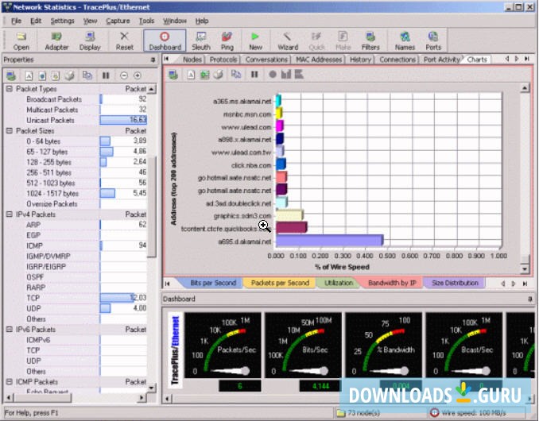Open the Help menu
539x421 pixels.
click(x=202, y=21)
